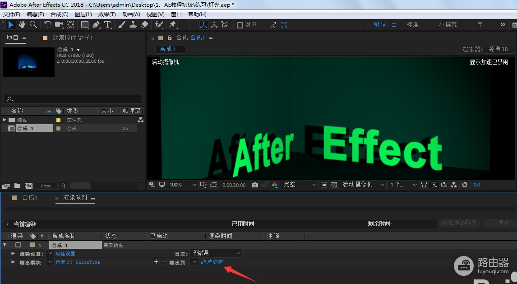Open the 活动摄像机 3D view dropdown

point(363,185)
